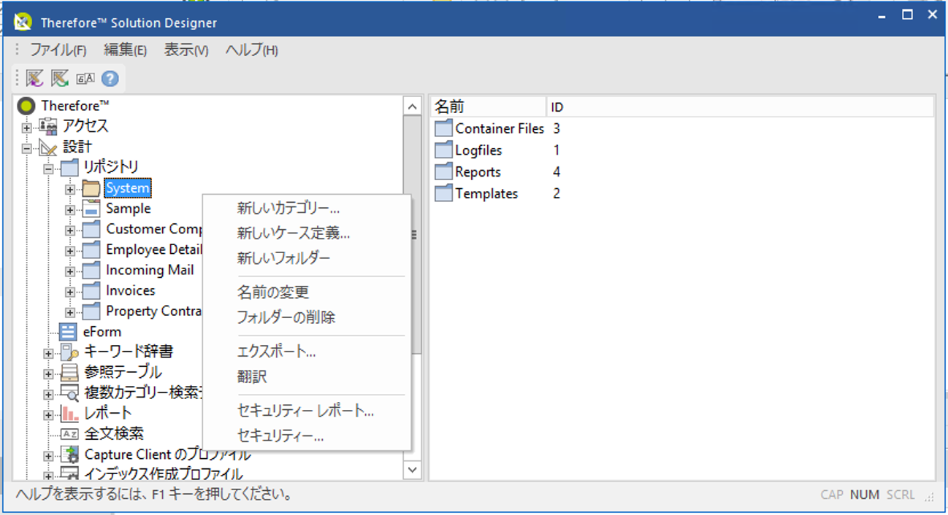948x515 pixels.
Task: Open the ファイル(F) menu
Action: pyautogui.click(x=58, y=50)
